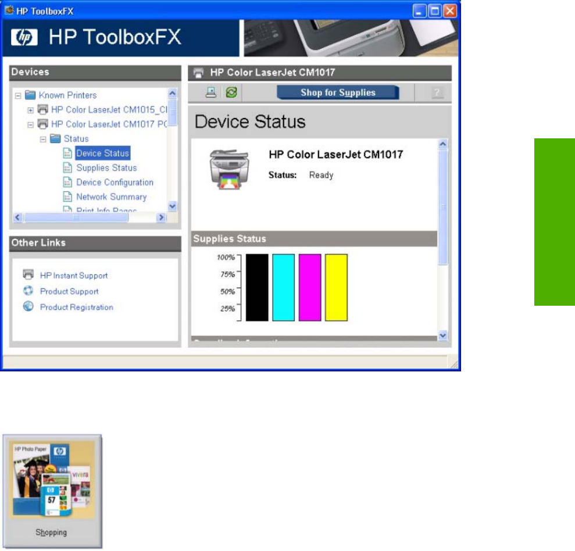
Task: Select HP Color LaserJet CM1017 printer in tree
Action: coord(109,124)
